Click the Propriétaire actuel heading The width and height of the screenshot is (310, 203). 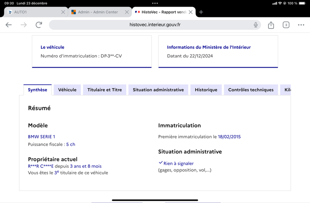pos(53,159)
